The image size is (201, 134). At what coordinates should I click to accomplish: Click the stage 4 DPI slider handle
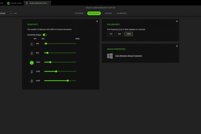click(56, 71)
